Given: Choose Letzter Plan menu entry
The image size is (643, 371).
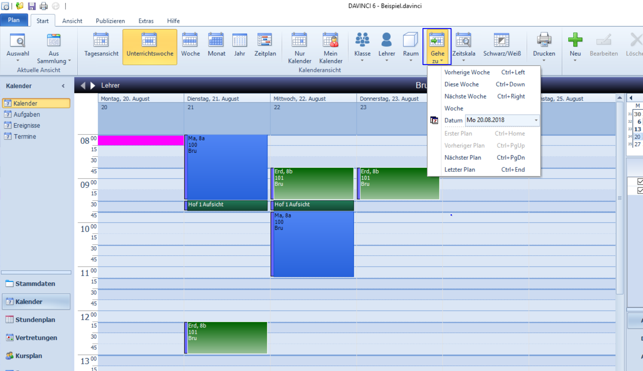Looking at the screenshot, I should pos(484,169).
